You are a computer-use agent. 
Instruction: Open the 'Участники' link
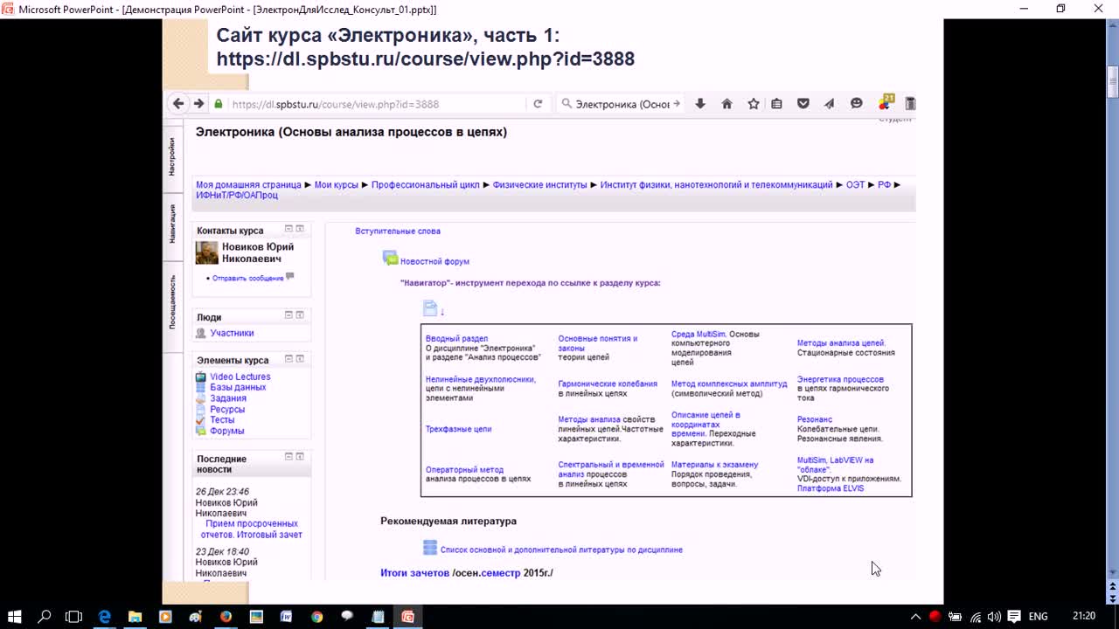pyautogui.click(x=232, y=333)
